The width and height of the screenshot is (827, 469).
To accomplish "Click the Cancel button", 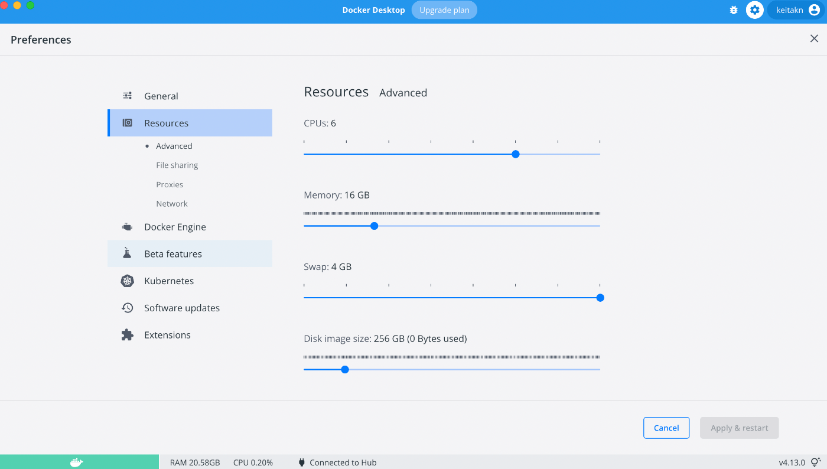I will 666,428.
